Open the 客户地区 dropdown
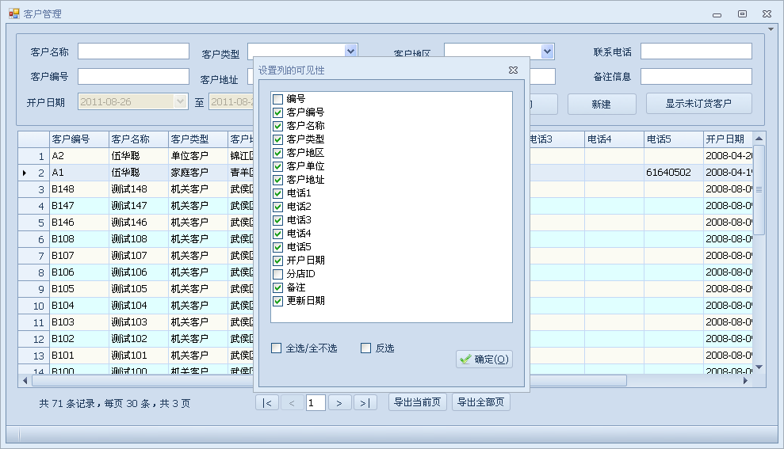 [548, 51]
